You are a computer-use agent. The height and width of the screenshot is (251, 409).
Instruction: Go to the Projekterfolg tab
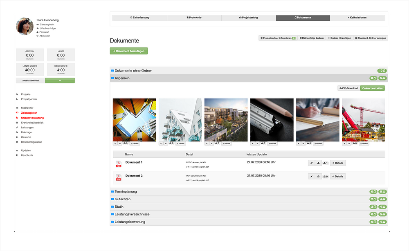[x=249, y=18]
